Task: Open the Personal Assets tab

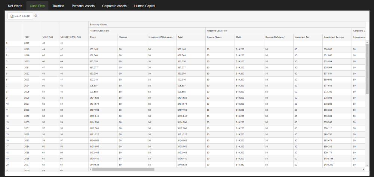Action: click(83, 6)
